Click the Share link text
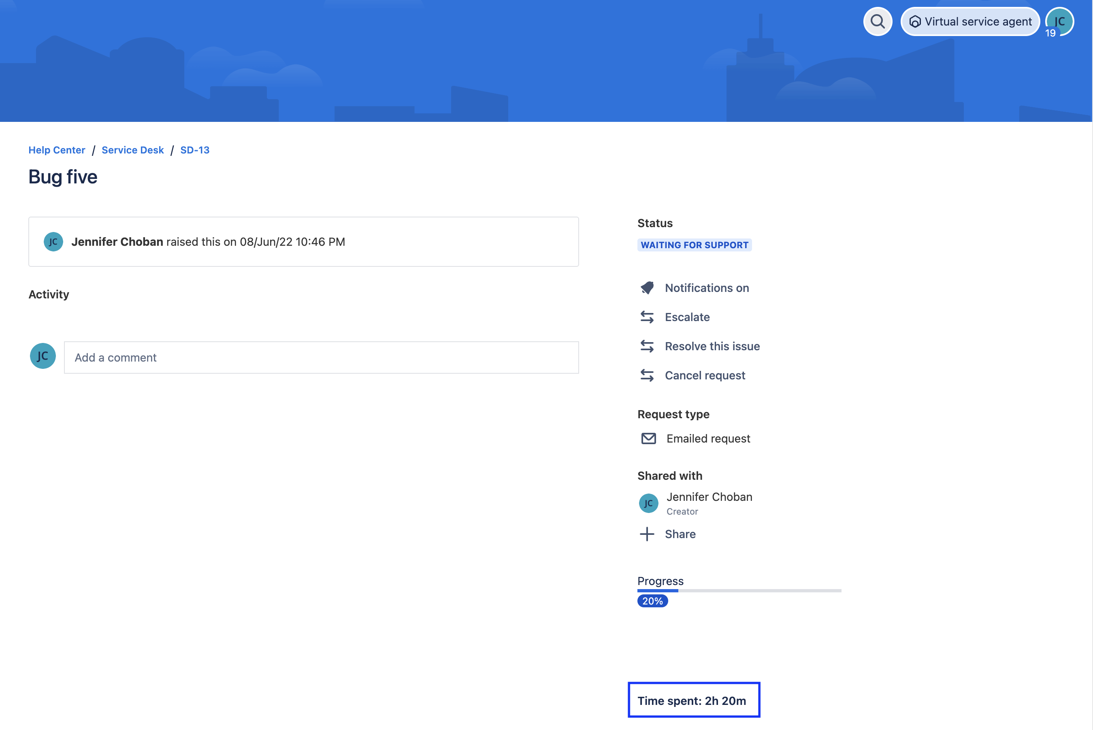 (x=680, y=534)
